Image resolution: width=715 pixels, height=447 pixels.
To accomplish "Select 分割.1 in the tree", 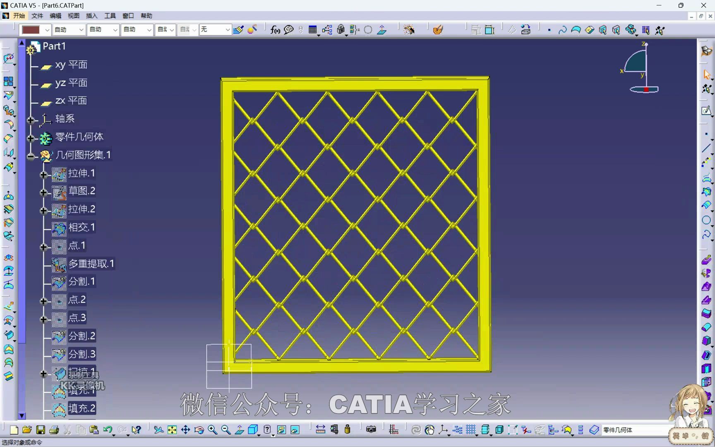I will (x=82, y=281).
